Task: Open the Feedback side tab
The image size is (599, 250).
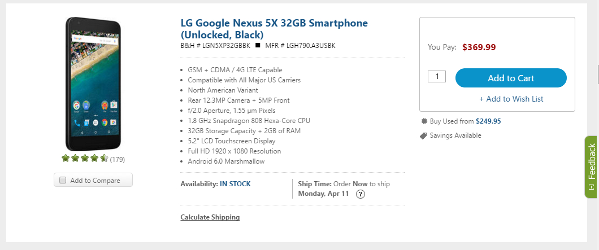Action: point(591,167)
